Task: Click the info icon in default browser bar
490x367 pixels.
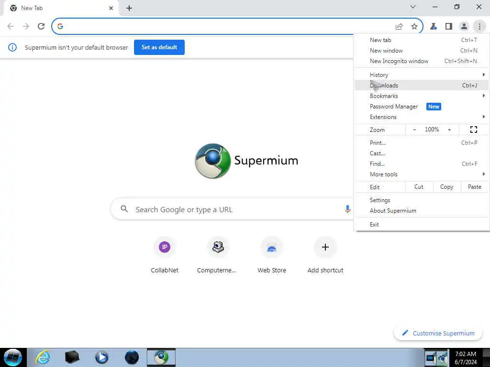Action: 12,47
